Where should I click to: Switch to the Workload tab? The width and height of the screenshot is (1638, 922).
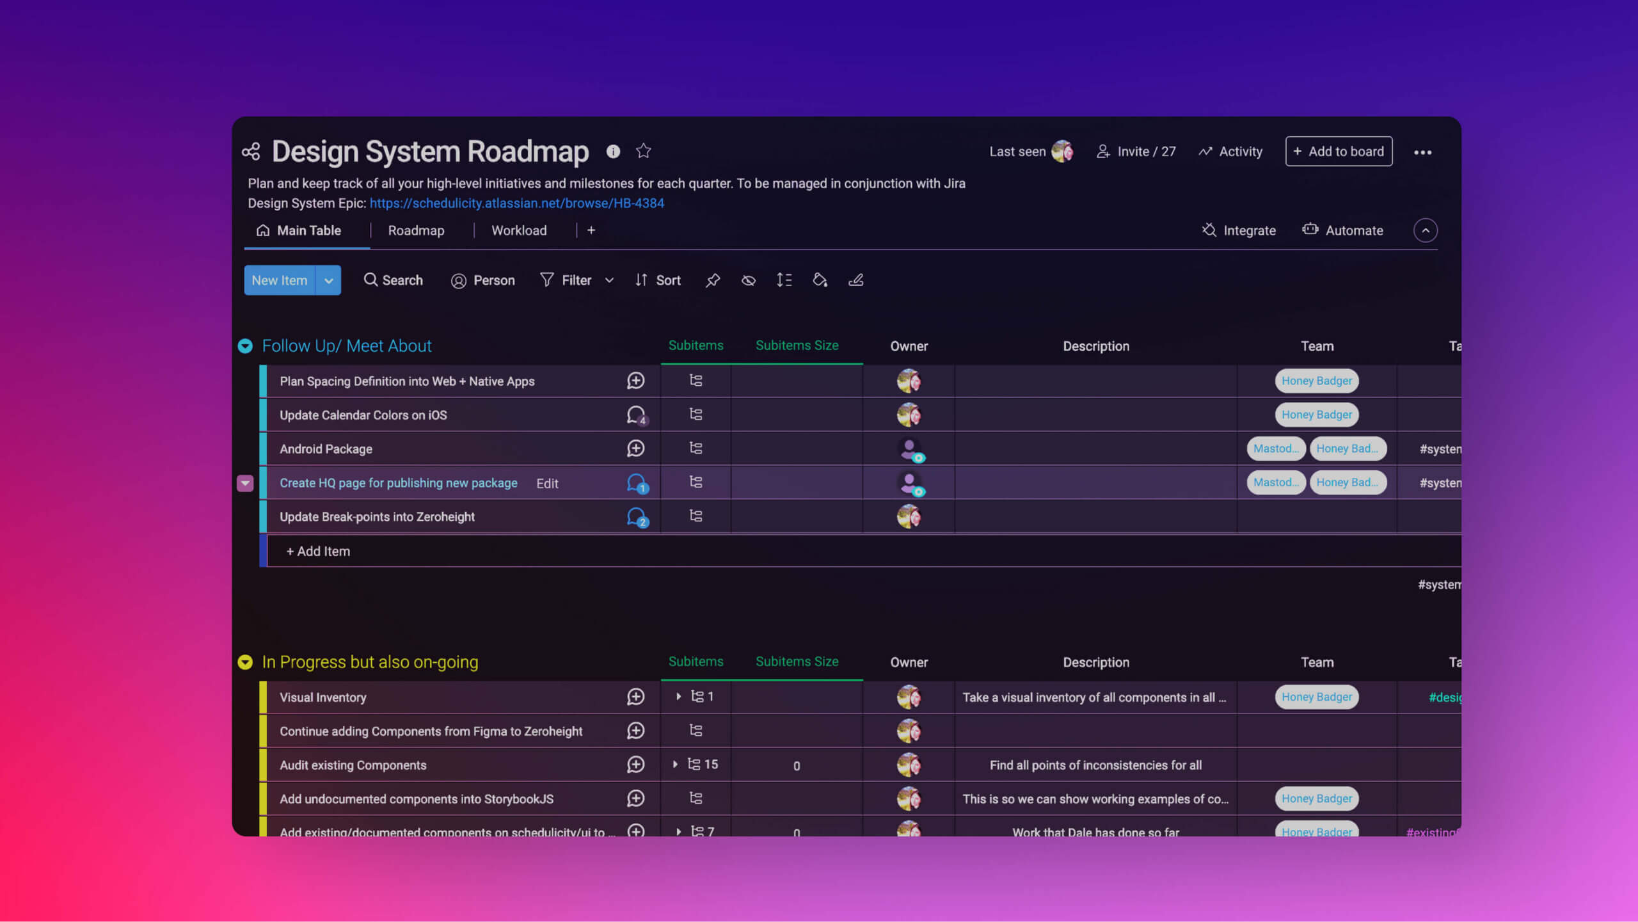click(518, 230)
